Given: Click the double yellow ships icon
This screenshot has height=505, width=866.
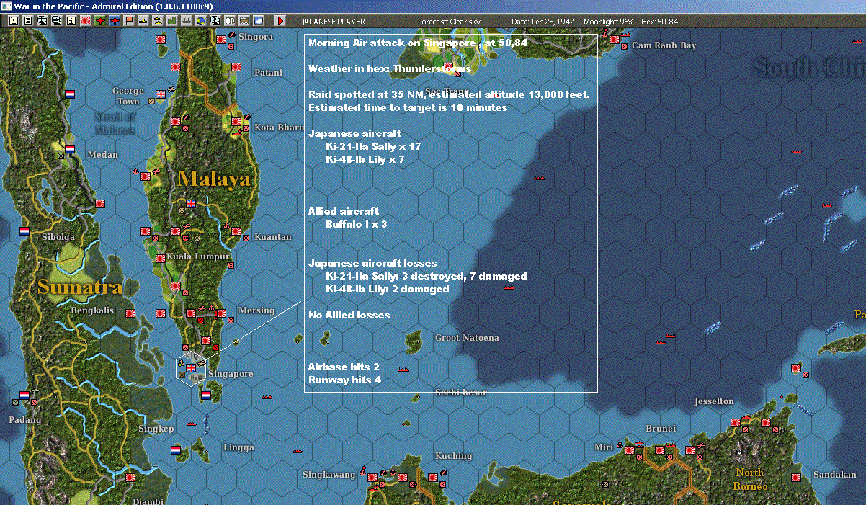Looking at the screenshot, I should (x=157, y=21).
